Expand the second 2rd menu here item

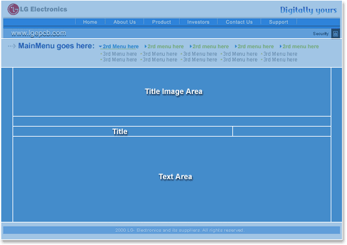[x=164, y=46]
